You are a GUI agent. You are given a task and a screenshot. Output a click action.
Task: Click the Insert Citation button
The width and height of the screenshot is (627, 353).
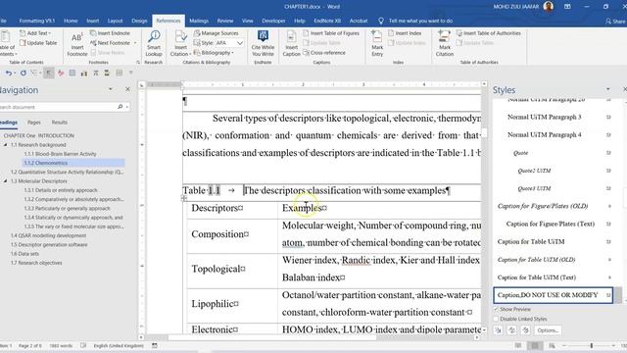(x=180, y=44)
